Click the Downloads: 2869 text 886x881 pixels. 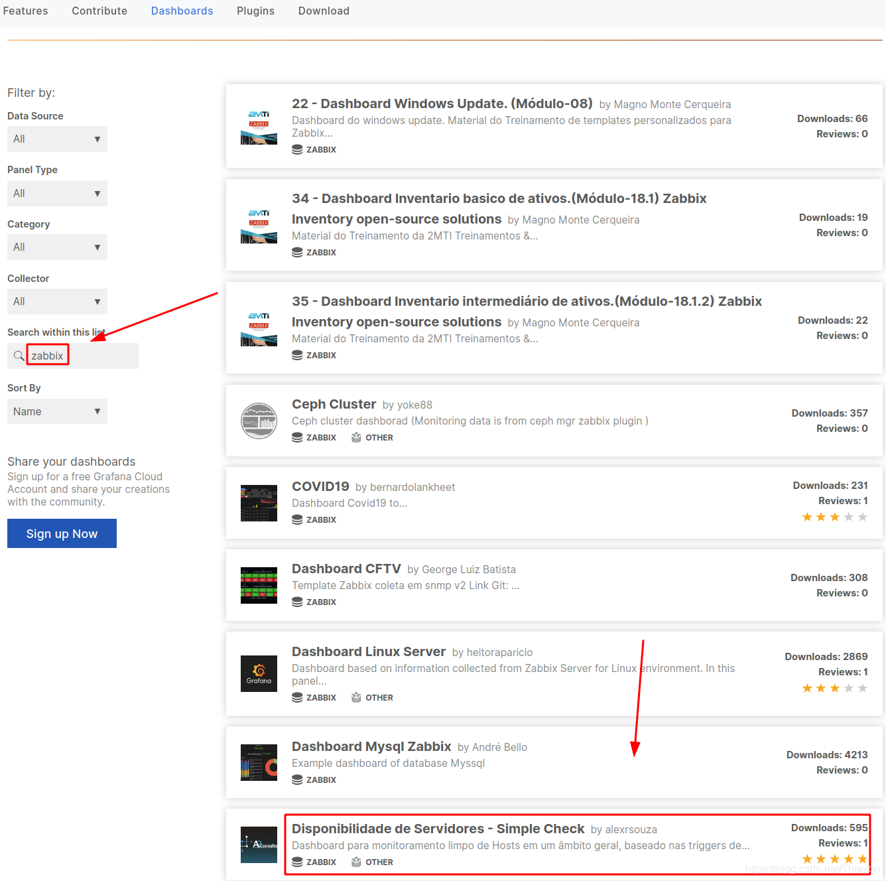826,656
